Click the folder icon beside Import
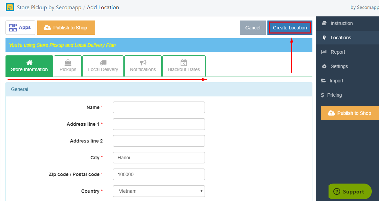Viewport: 379px width, 201px height. (324, 81)
